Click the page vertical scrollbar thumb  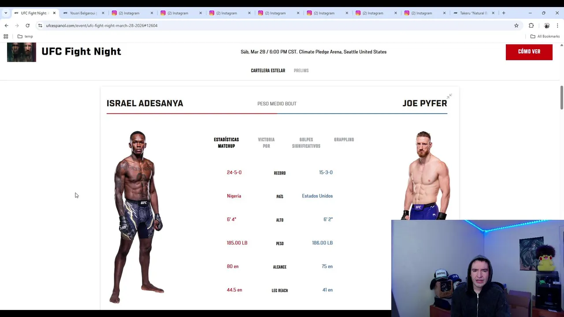(561, 98)
